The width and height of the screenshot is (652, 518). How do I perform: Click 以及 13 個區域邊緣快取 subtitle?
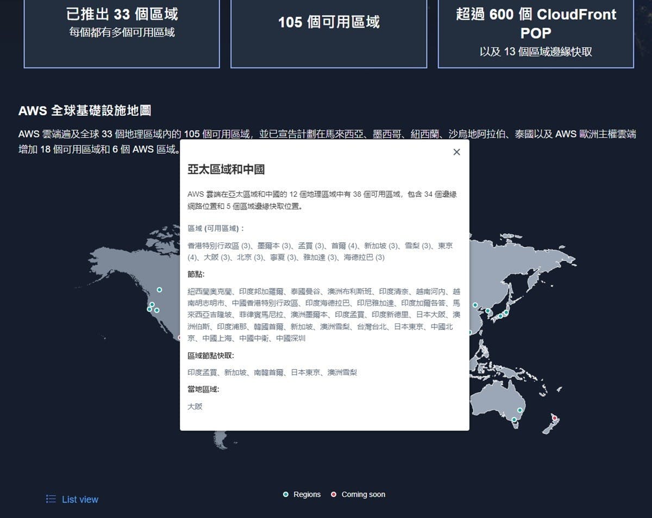[536, 52]
